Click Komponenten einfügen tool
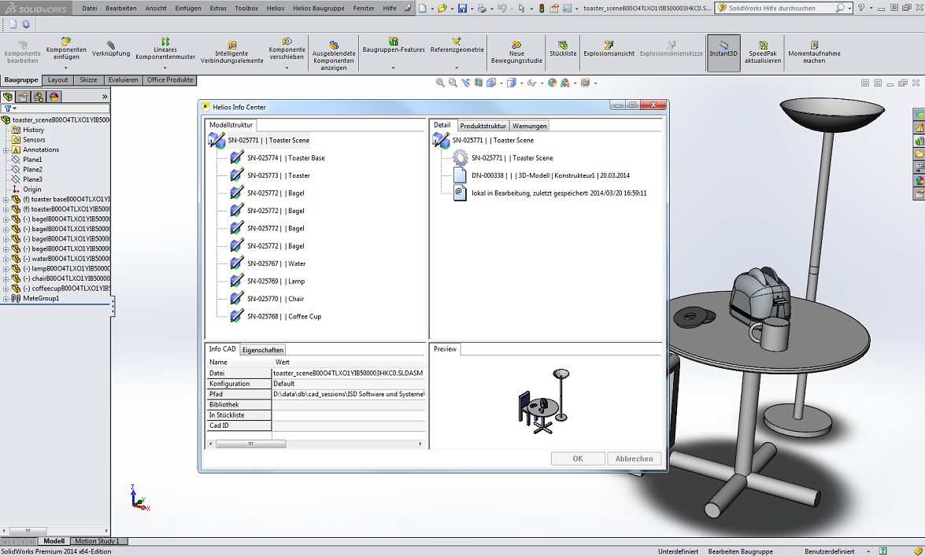This screenshot has height=556, width=925. pyautogui.click(x=66, y=48)
